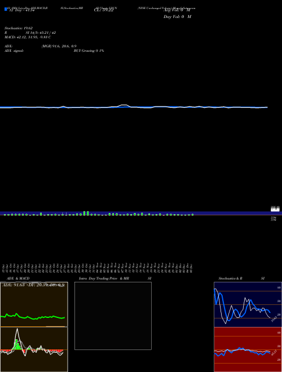Click the 'Intra Day Trading Price & MR' title

point(104,278)
